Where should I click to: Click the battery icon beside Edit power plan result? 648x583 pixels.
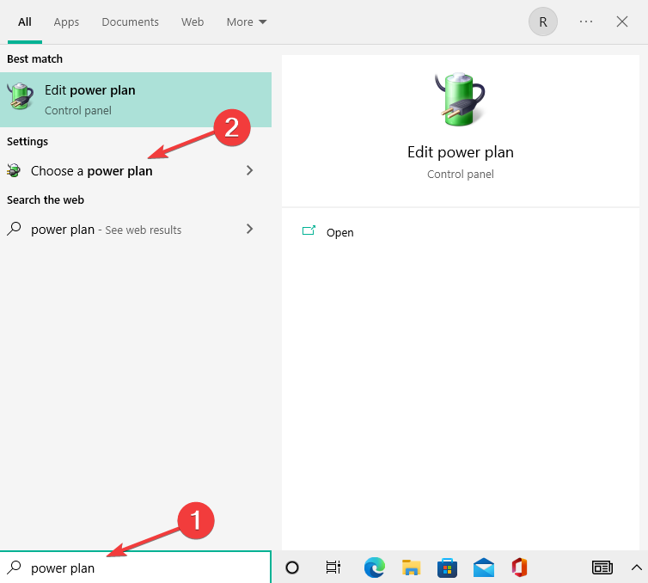[x=21, y=96]
